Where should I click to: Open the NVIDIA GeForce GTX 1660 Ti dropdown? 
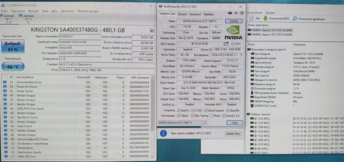[182, 123]
